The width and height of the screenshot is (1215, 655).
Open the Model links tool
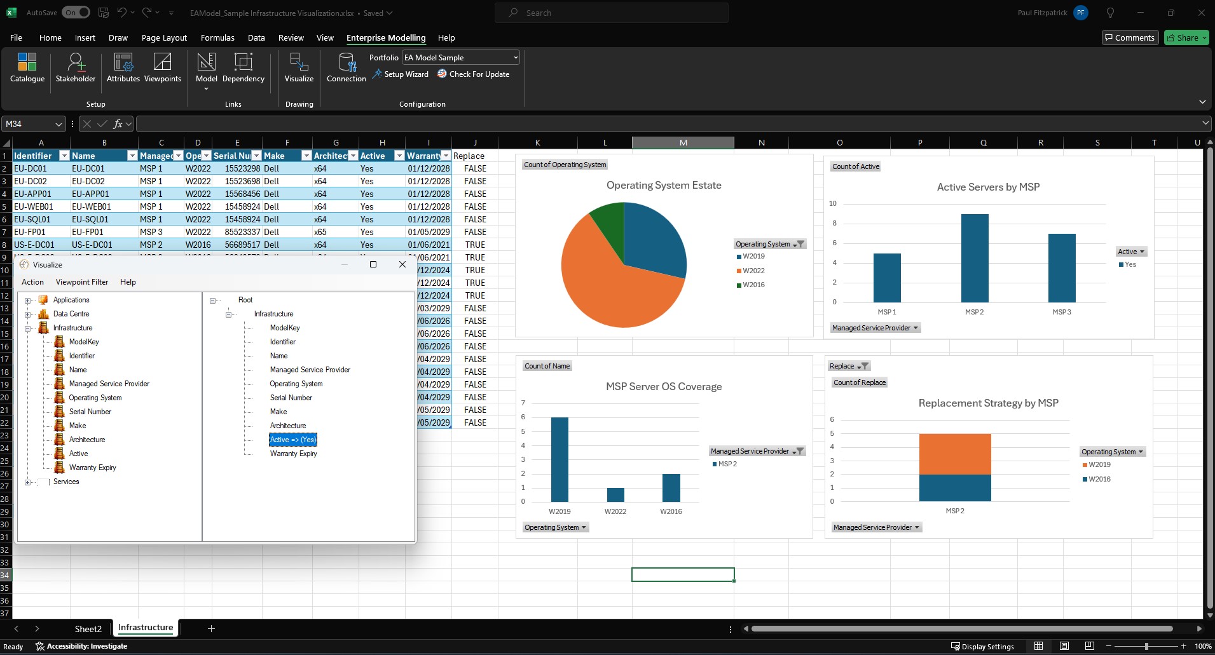[206, 70]
